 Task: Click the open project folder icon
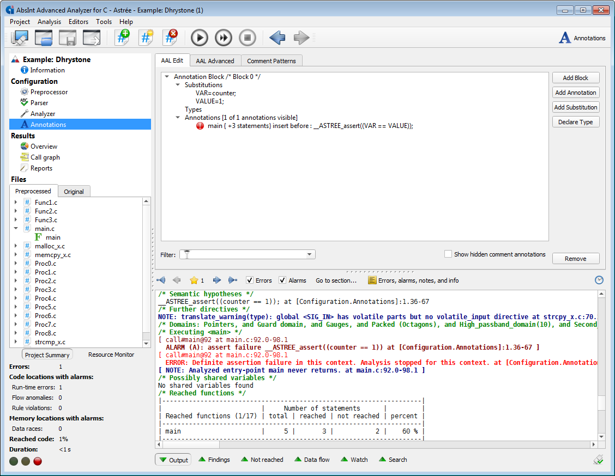pos(44,38)
